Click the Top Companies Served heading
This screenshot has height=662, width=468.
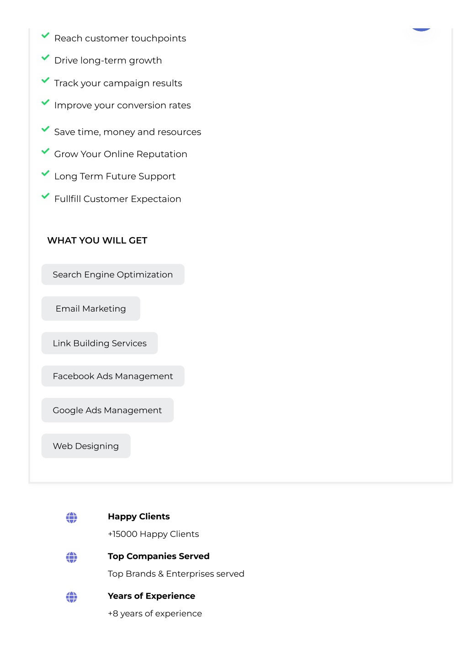(159, 556)
